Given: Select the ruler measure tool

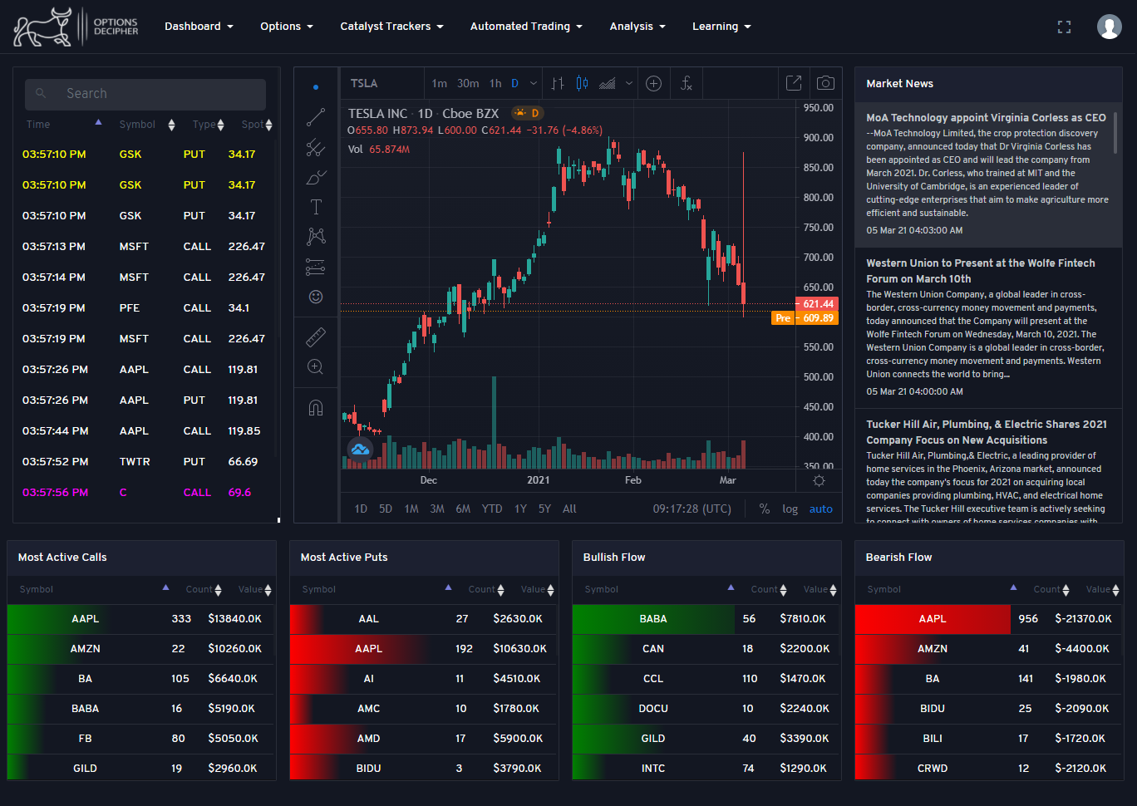Looking at the screenshot, I should click(x=316, y=337).
